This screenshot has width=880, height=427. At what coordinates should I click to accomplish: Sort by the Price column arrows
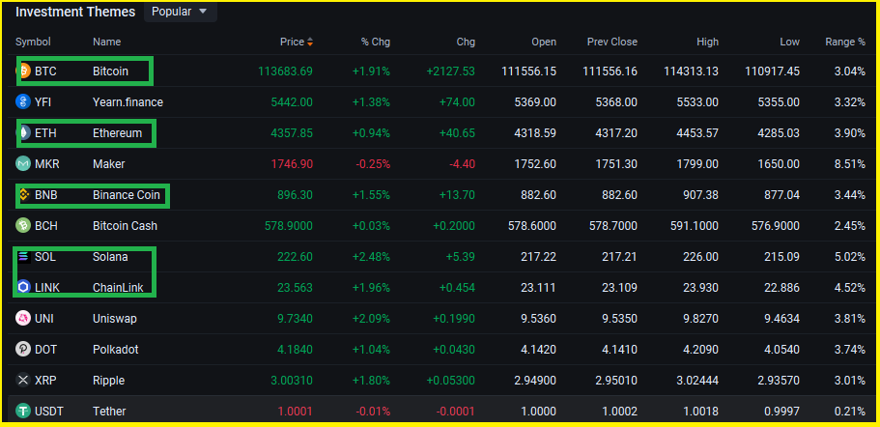click(x=309, y=43)
